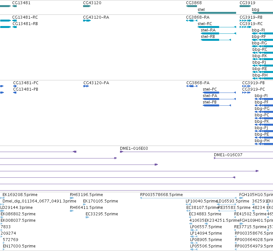Image resolution: width=273 pixels, height=251 pixels.
Task: Select LP06557.5prime EST
Action: tap(206, 227)
